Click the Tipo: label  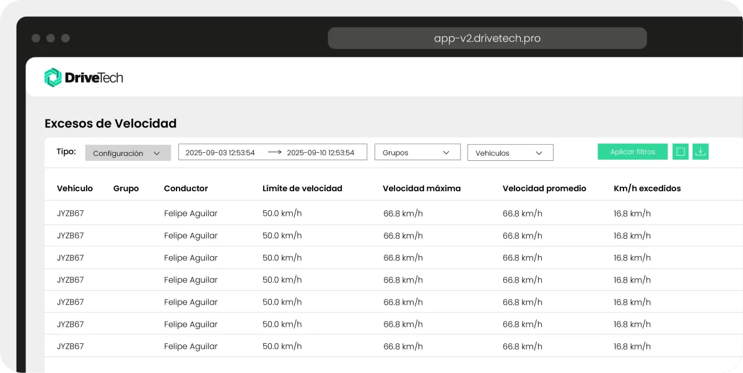(x=66, y=152)
